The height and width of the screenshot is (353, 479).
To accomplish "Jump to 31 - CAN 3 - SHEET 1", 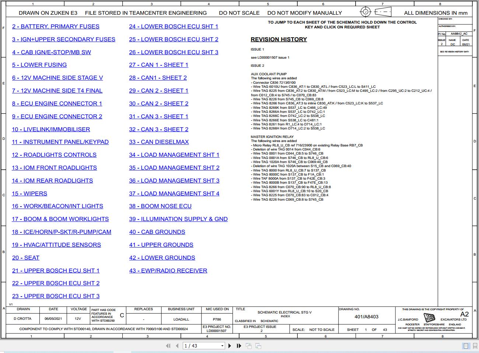I will tap(159, 117).
